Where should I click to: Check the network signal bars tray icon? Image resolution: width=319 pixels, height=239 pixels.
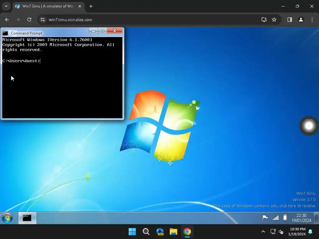[x=275, y=218]
